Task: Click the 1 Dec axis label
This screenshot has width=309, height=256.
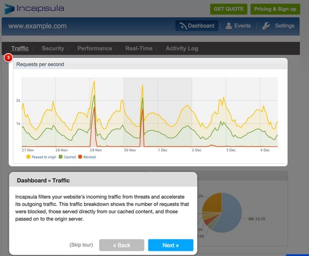Action: (x=163, y=150)
